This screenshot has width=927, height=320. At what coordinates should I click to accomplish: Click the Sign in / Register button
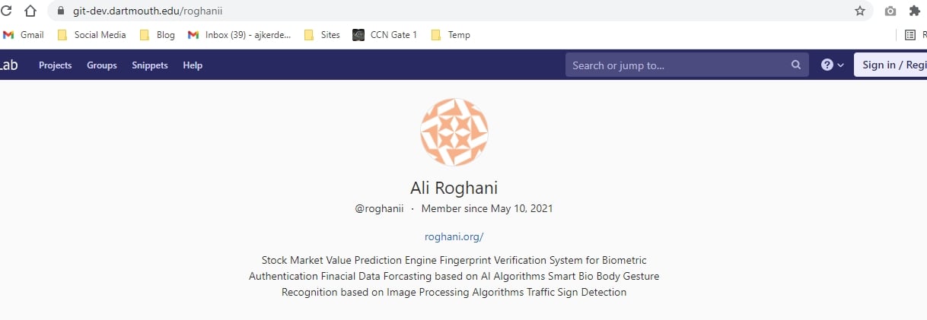(x=892, y=65)
